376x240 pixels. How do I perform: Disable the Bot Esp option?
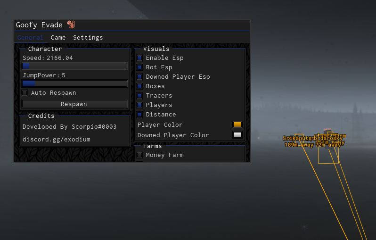tap(139, 67)
